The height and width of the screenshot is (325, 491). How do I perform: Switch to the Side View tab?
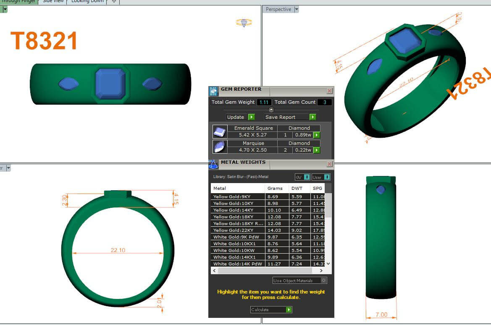[53, 2]
